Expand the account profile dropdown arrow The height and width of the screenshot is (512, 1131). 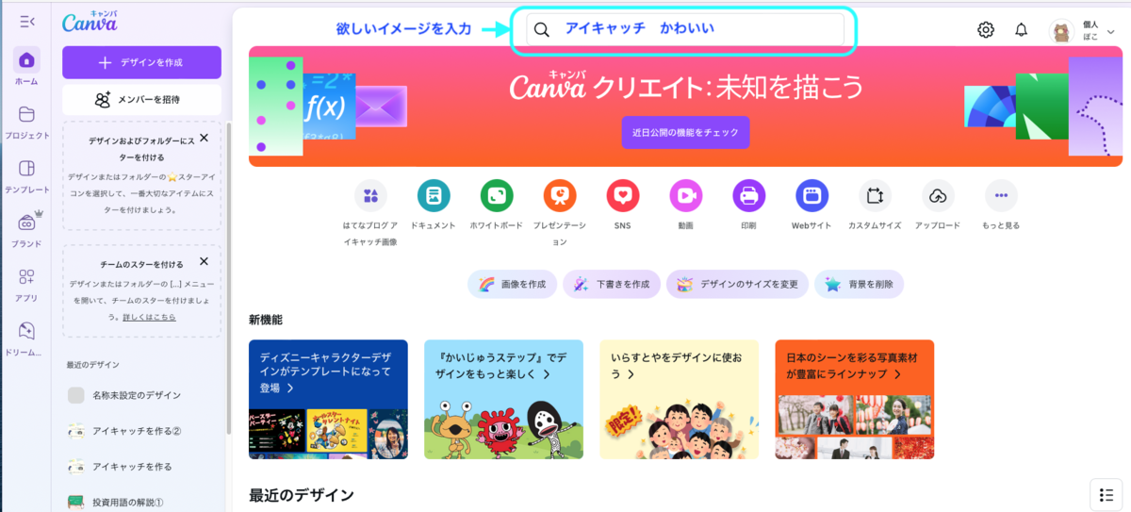pyautogui.click(x=1111, y=31)
